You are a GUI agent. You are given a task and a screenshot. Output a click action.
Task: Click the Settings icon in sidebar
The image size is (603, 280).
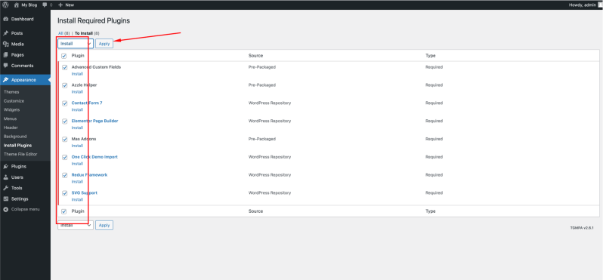(x=6, y=199)
